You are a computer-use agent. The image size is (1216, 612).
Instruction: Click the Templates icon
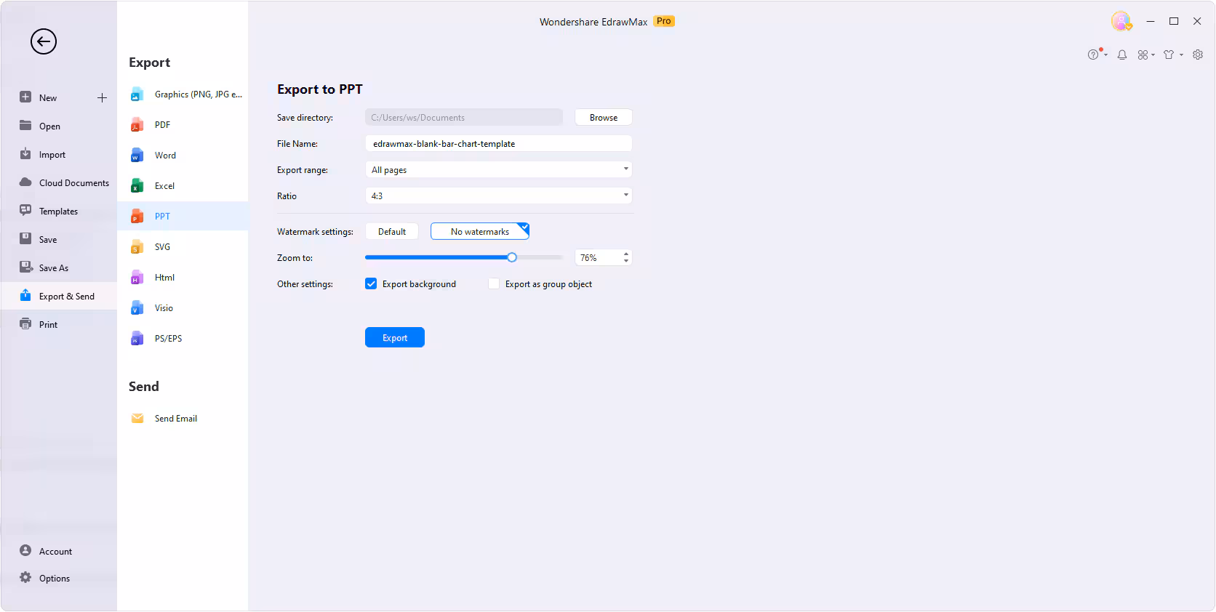25,211
